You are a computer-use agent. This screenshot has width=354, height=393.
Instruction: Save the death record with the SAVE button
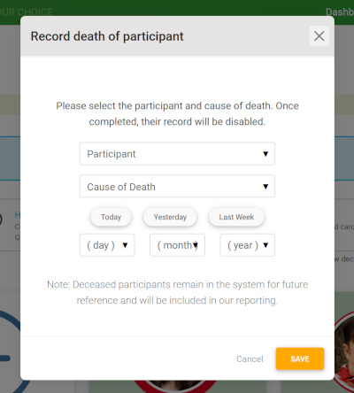coord(300,358)
